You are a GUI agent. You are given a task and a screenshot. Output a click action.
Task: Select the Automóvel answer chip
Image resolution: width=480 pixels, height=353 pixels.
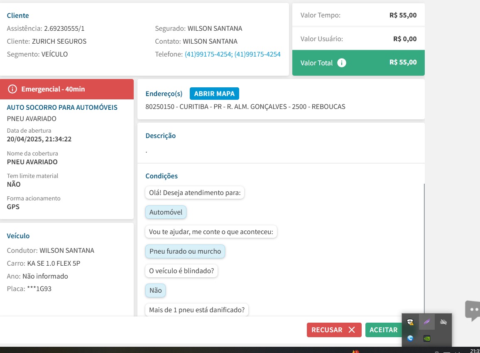pyautogui.click(x=166, y=212)
